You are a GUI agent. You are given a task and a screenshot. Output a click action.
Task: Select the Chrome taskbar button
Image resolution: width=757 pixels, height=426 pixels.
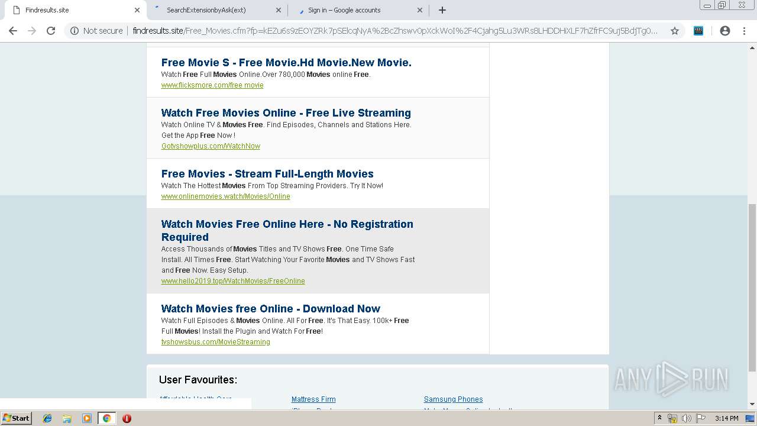[x=106, y=418]
